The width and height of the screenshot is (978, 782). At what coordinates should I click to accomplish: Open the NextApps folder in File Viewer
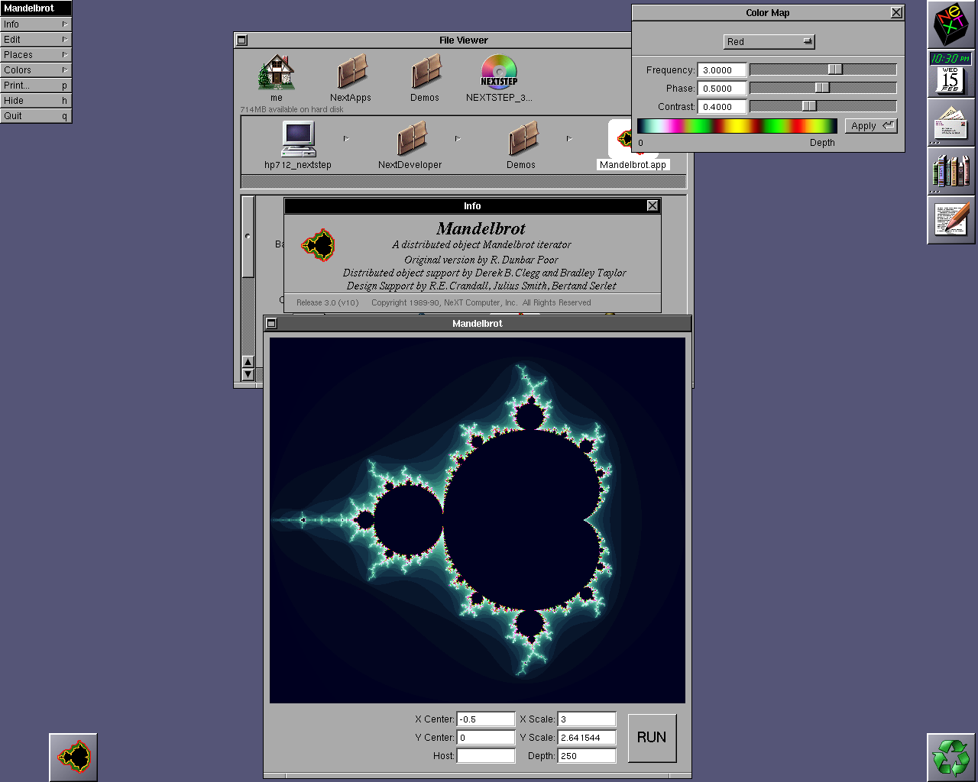(351, 73)
